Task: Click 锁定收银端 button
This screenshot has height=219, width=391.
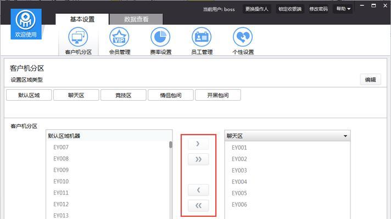Action: (290, 9)
